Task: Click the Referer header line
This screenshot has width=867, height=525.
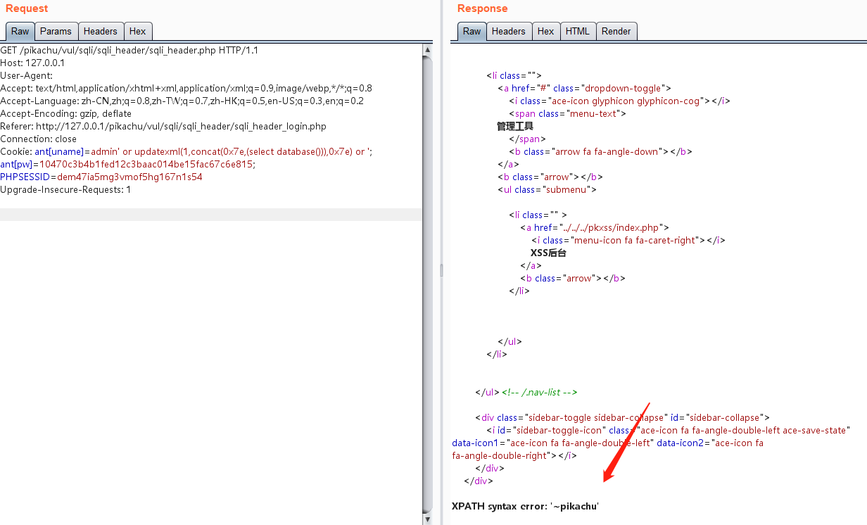Action: (163, 126)
